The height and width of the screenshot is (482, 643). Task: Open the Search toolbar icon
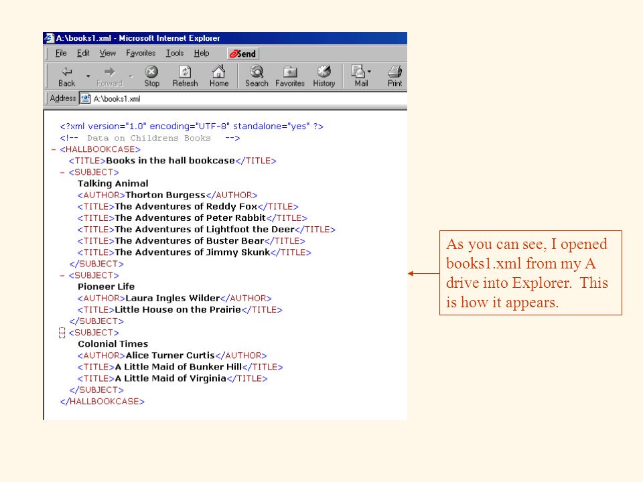pos(257,76)
